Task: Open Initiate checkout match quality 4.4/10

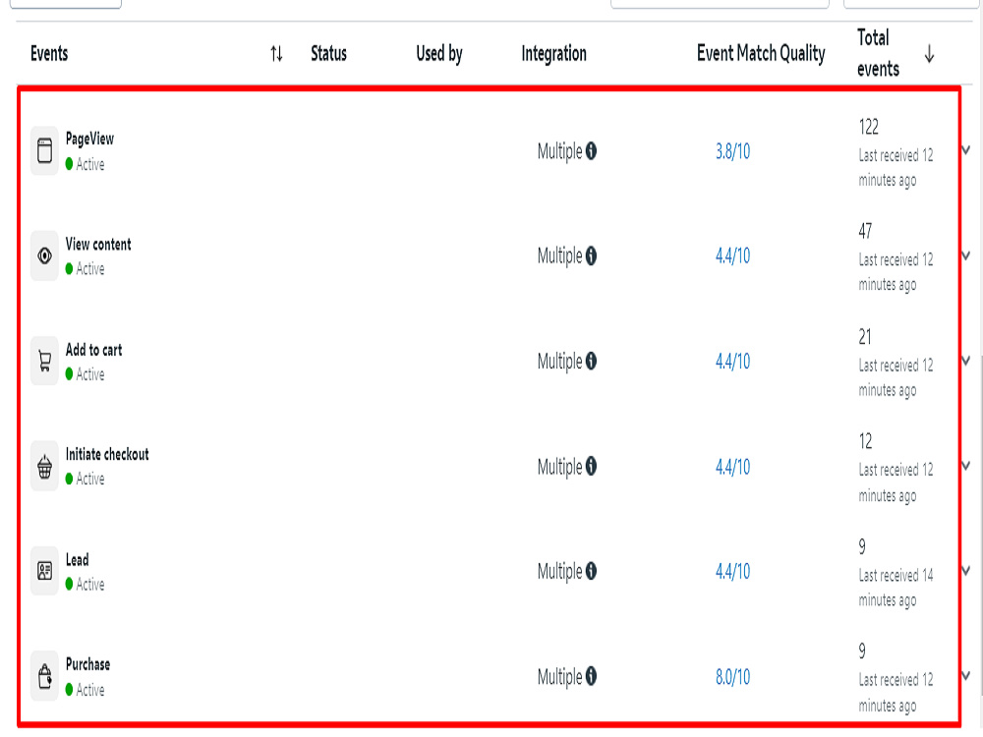Action: (733, 466)
